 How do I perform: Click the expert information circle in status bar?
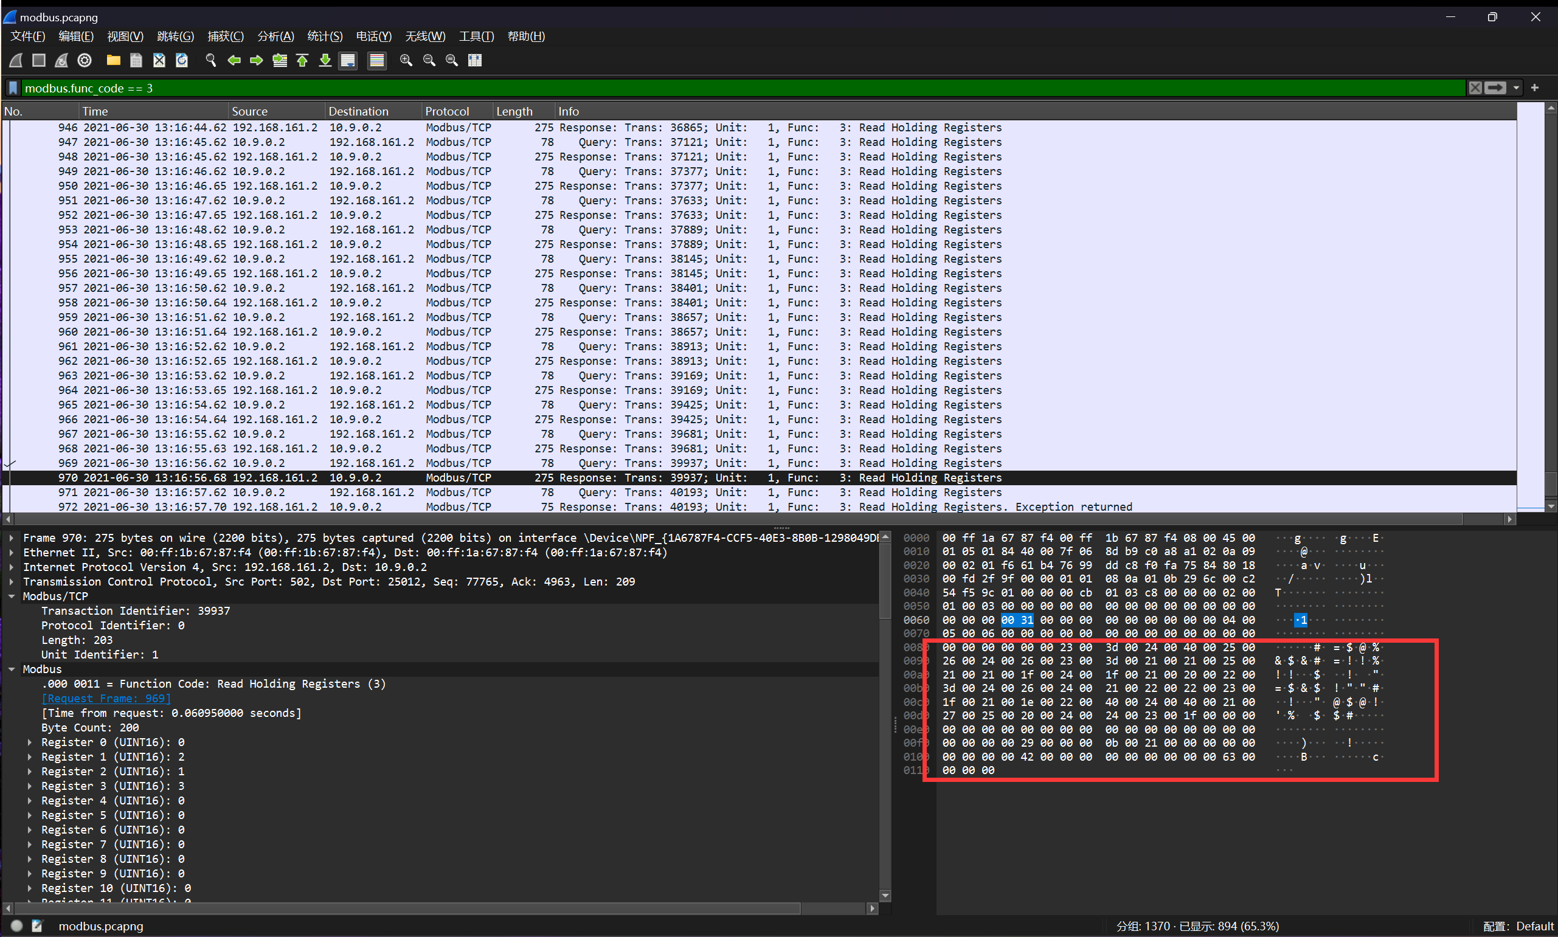17,926
